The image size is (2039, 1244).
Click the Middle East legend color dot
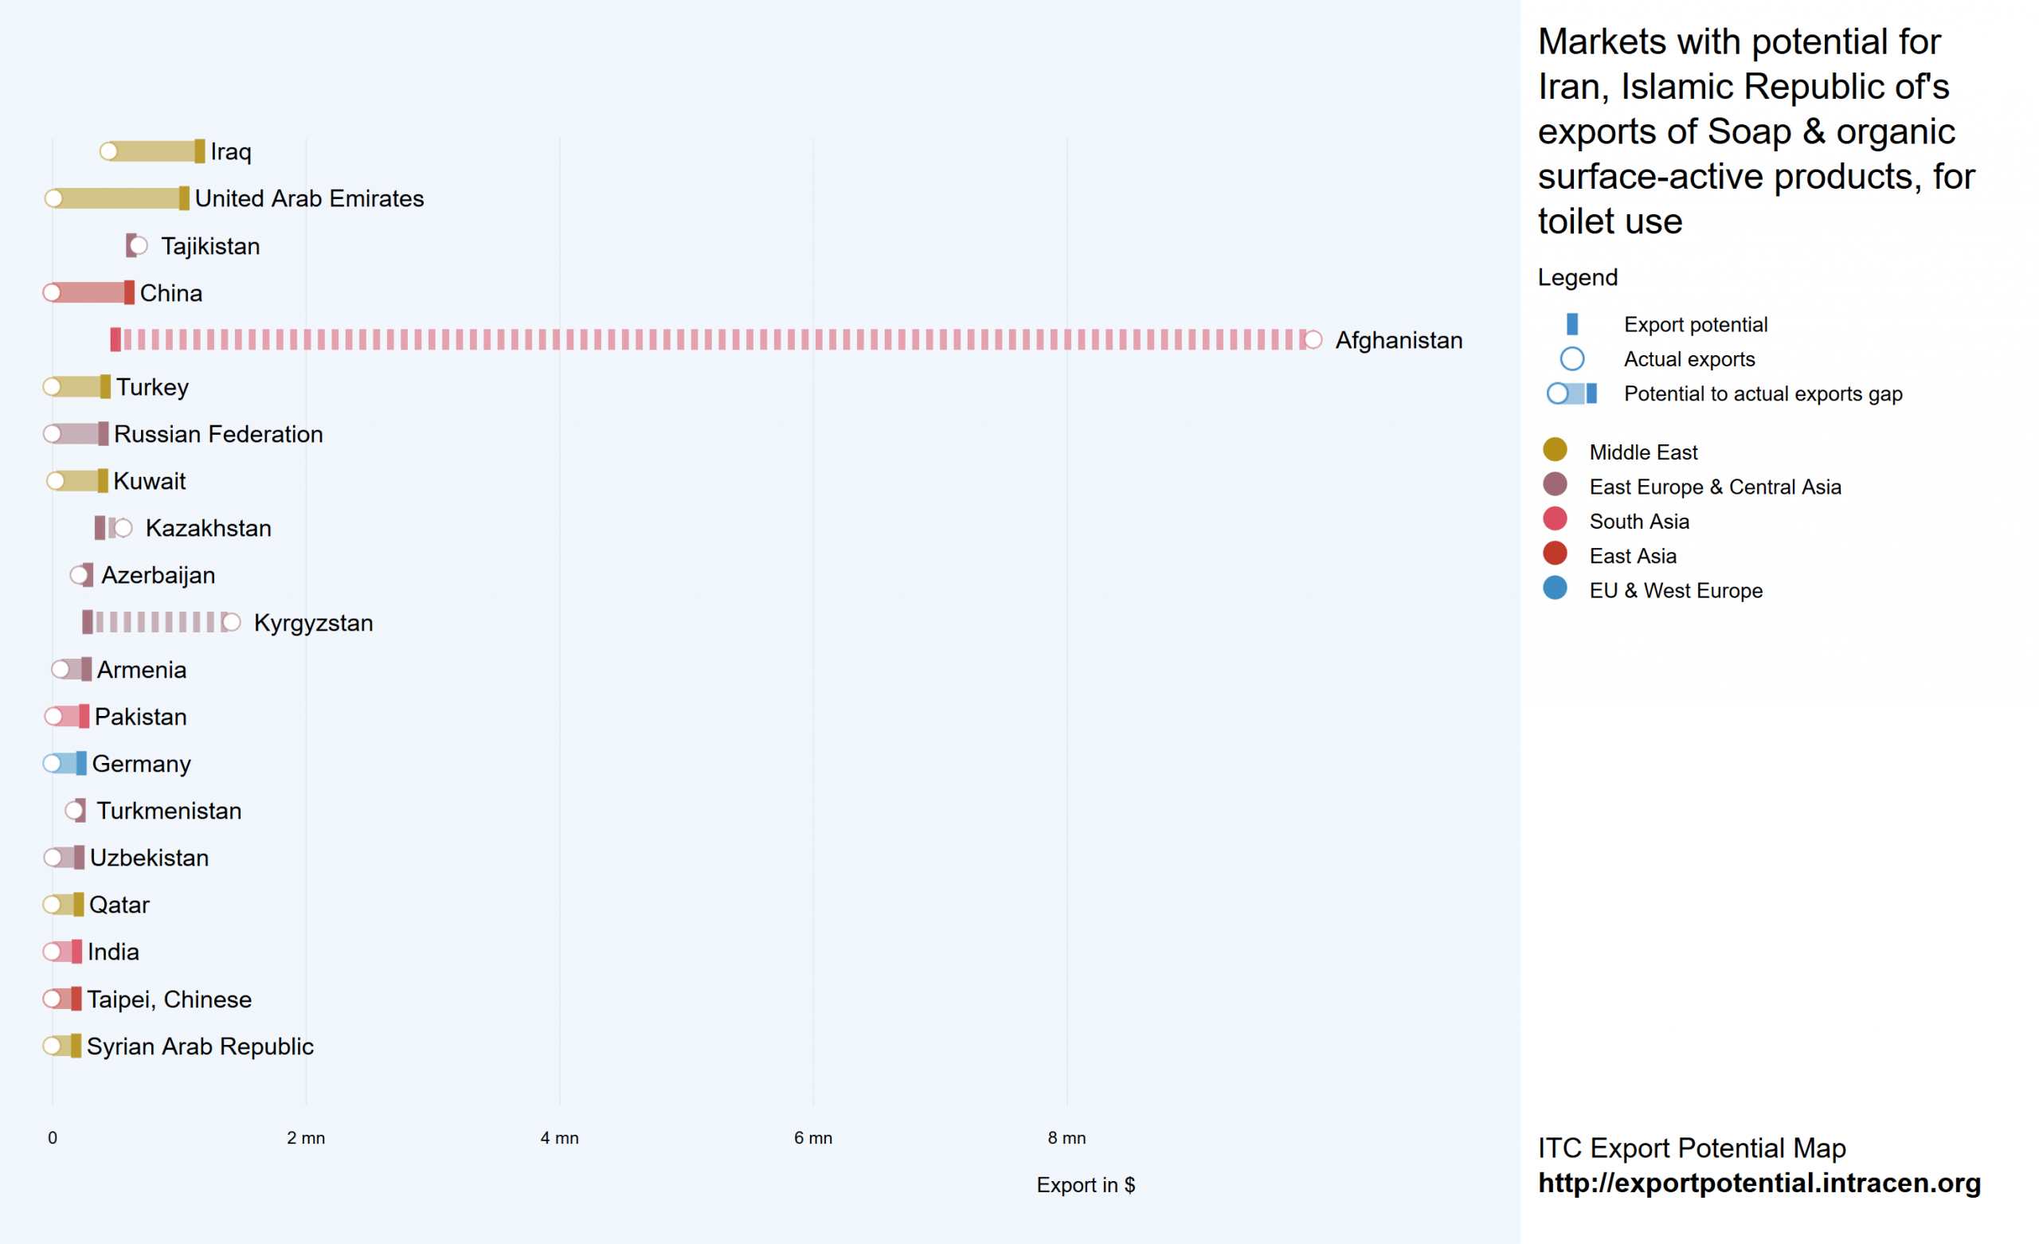(x=1555, y=449)
